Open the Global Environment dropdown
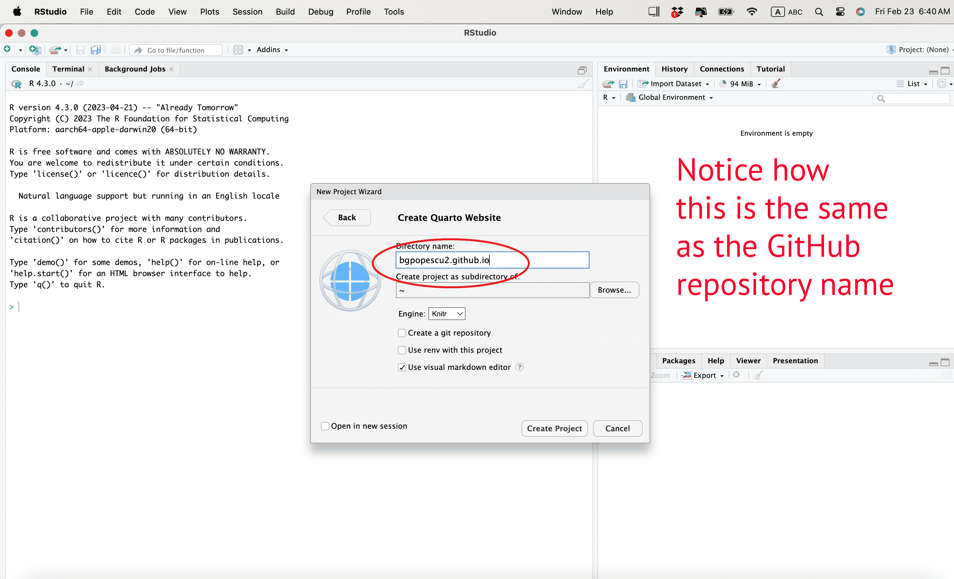Viewport: 954px width, 579px height. (x=672, y=98)
